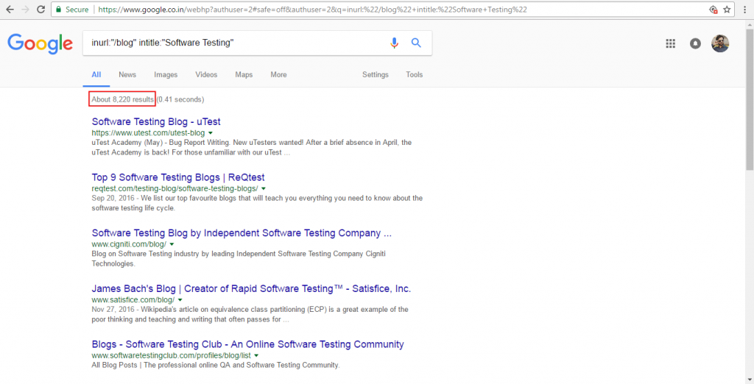The height and width of the screenshot is (384, 754).
Task: Open search Tools
Action: pos(414,74)
